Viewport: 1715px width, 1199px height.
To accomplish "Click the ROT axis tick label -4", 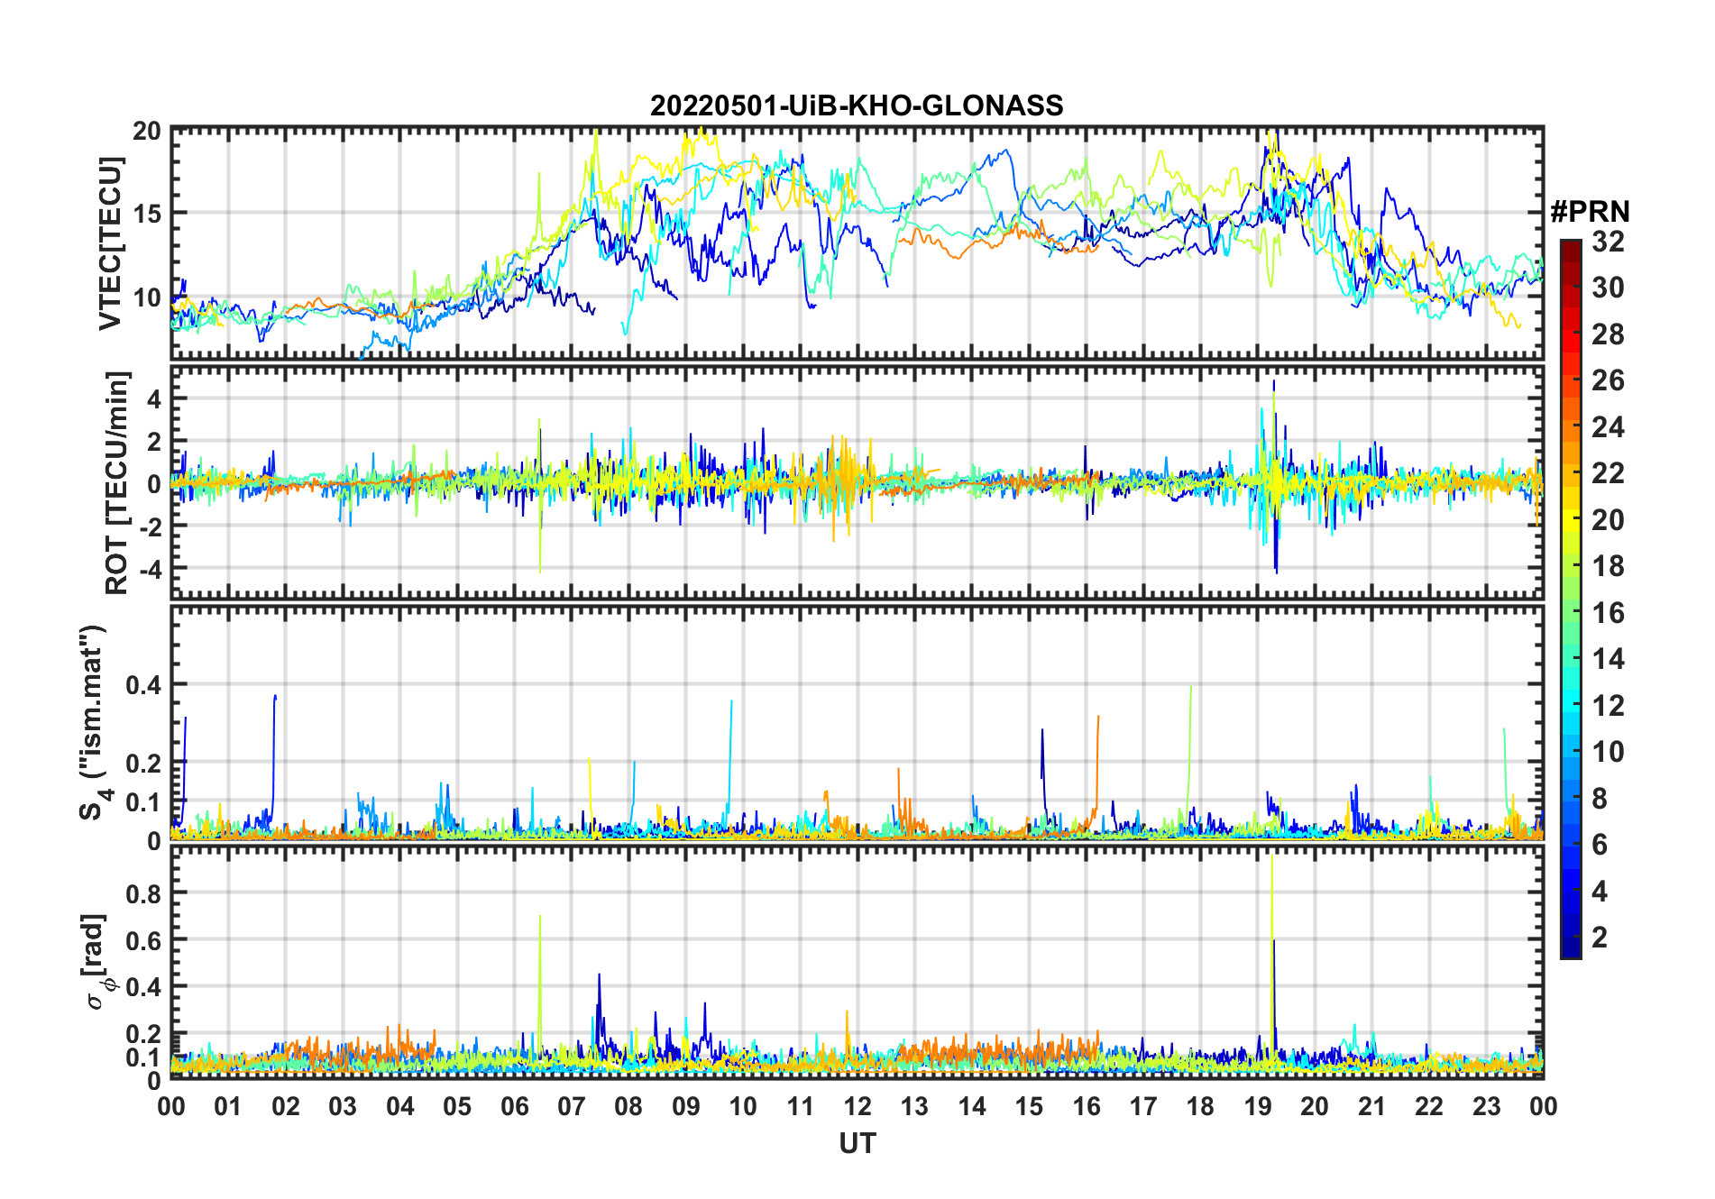I will click(x=150, y=569).
